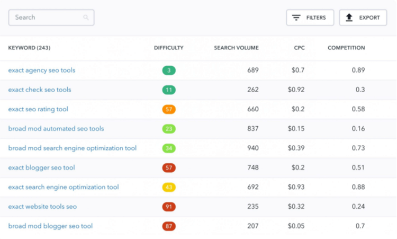Open keyword 'exact website tools seo'
Image resolution: width=397 pixels, height=239 pixels.
coord(42,207)
